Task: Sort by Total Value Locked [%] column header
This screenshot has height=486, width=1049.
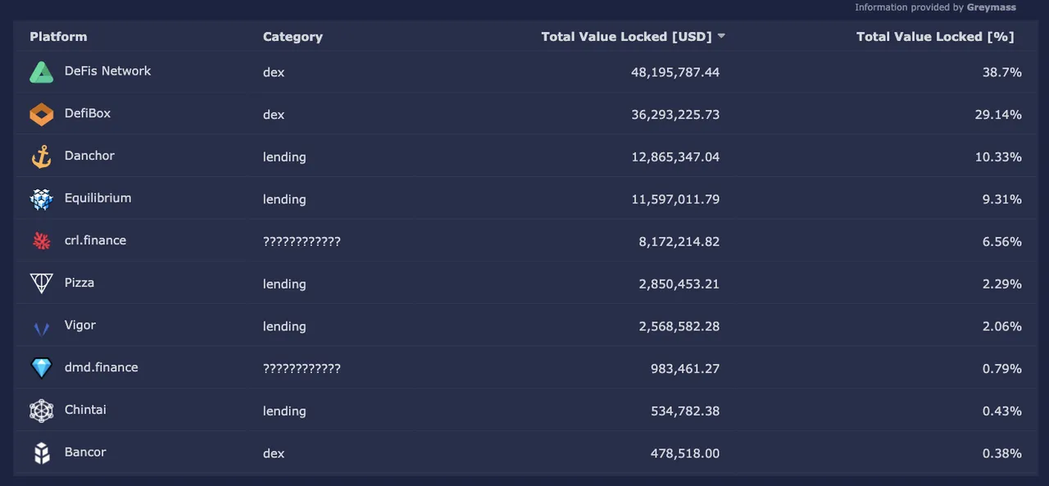Action: pyautogui.click(x=934, y=37)
